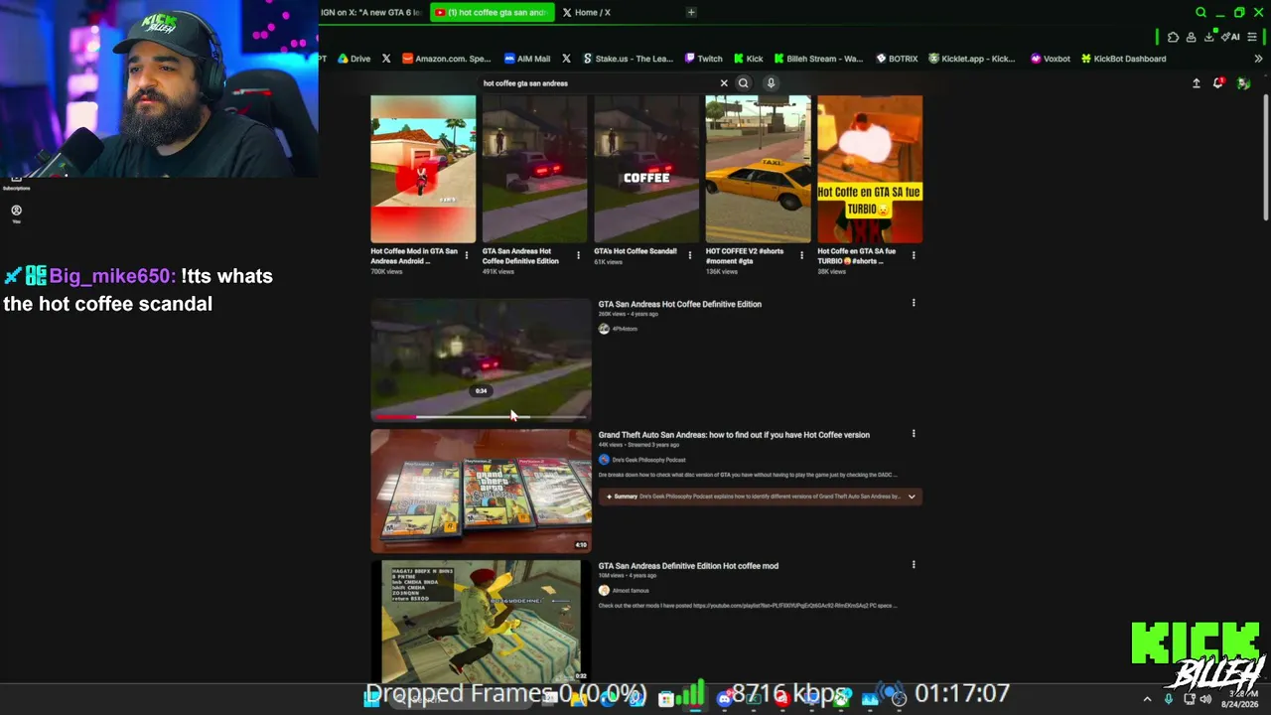This screenshot has width=1271, height=715.
Task: Open the Twitch bookmark
Action: (704, 59)
